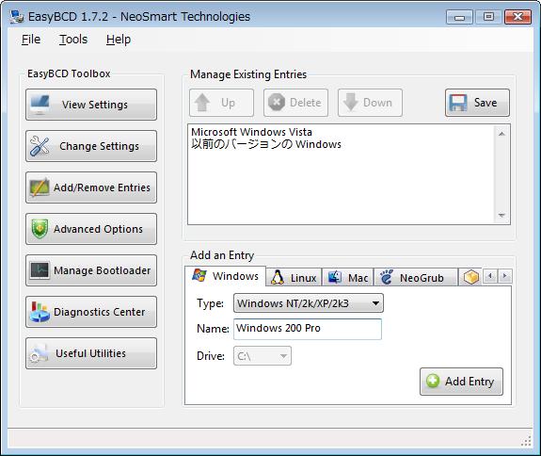Switch to the Linux tab
Screen dimensions: 541x456
tap(294, 277)
